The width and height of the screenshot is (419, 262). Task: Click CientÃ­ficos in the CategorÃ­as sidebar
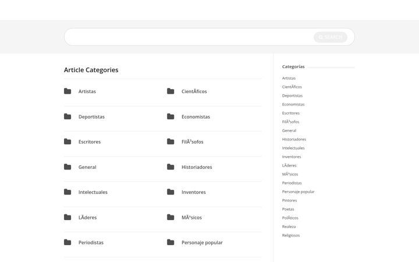[x=292, y=87]
